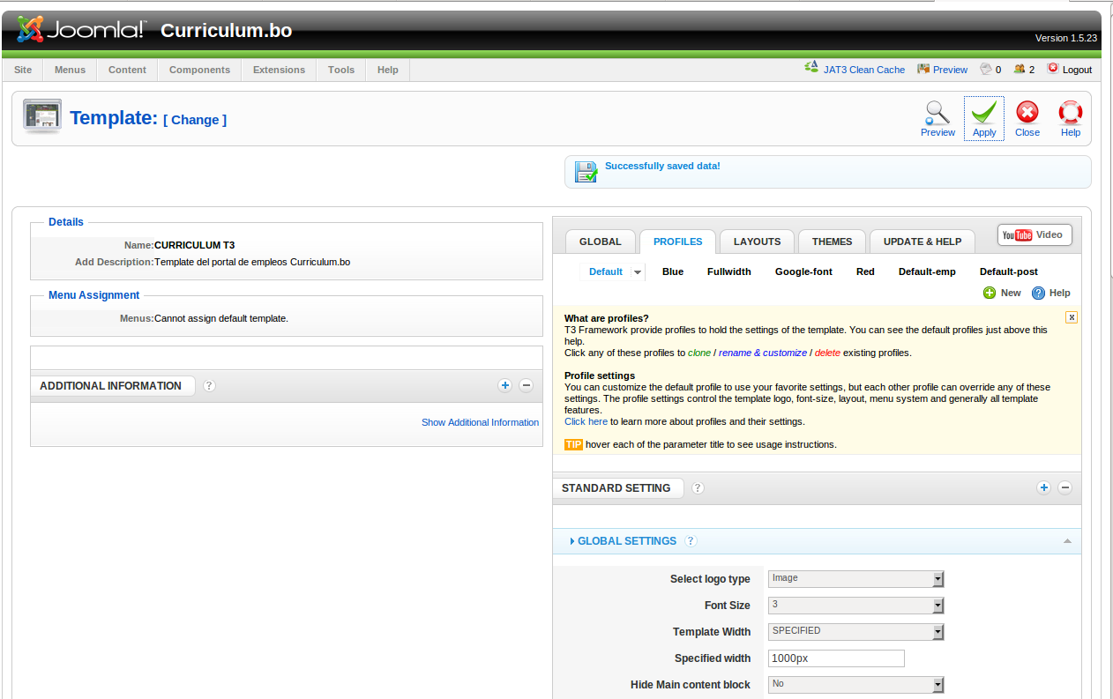Expand Additional Information using plus icon
Viewport: 1113px width, 699px height.
(504, 385)
